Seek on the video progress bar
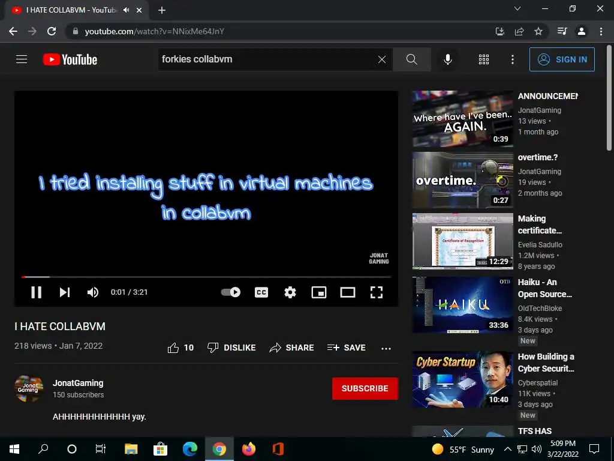 [206, 277]
